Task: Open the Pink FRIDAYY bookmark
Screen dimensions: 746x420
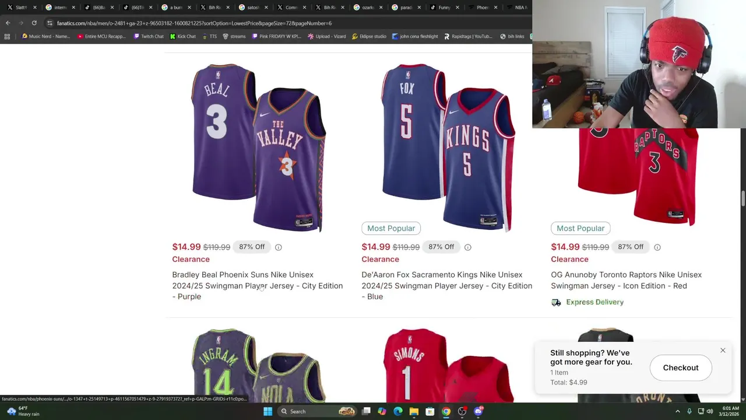Action: tap(277, 36)
